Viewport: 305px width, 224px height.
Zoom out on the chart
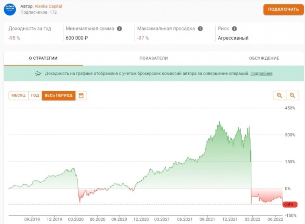click(x=293, y=96)
